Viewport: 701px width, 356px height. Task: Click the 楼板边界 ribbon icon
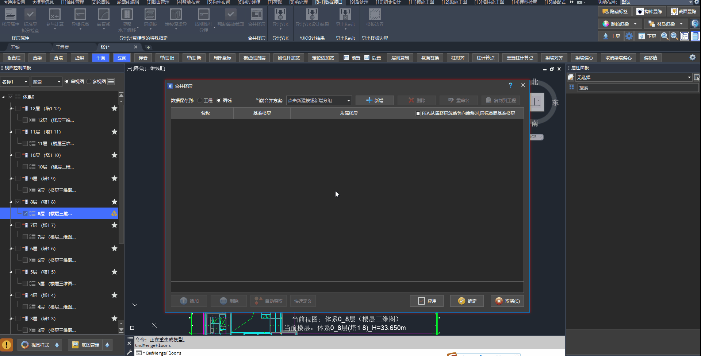(x=375, y=15)
